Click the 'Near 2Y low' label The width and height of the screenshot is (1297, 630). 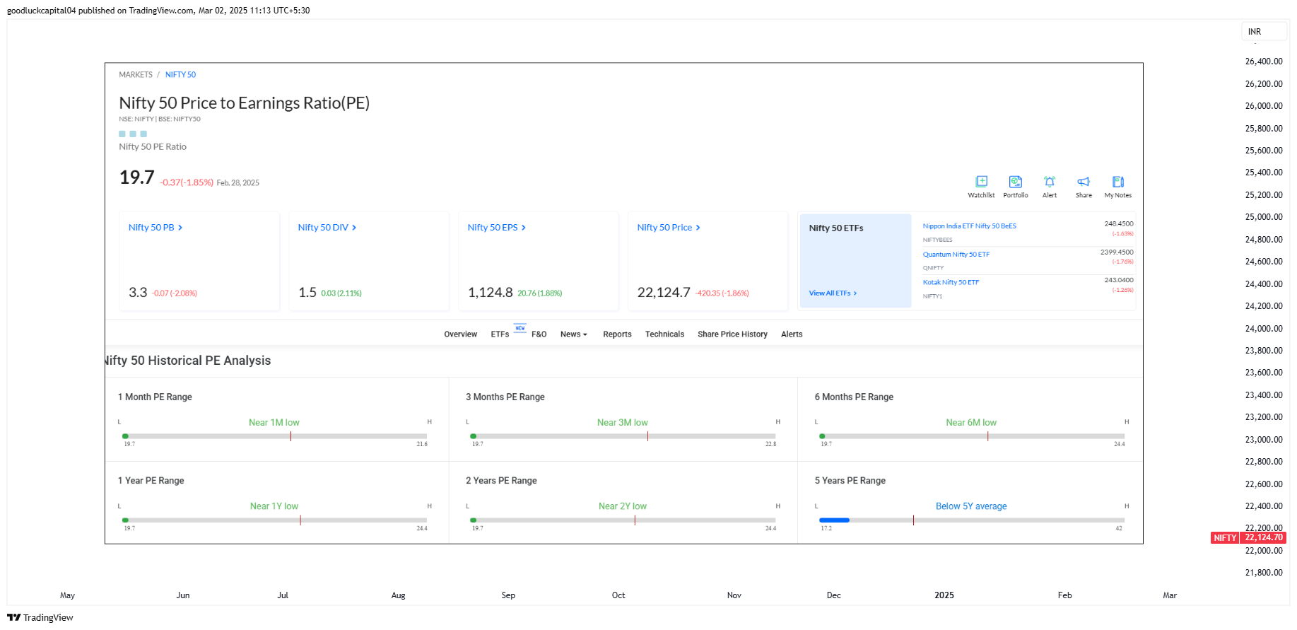tap(623, 506)
